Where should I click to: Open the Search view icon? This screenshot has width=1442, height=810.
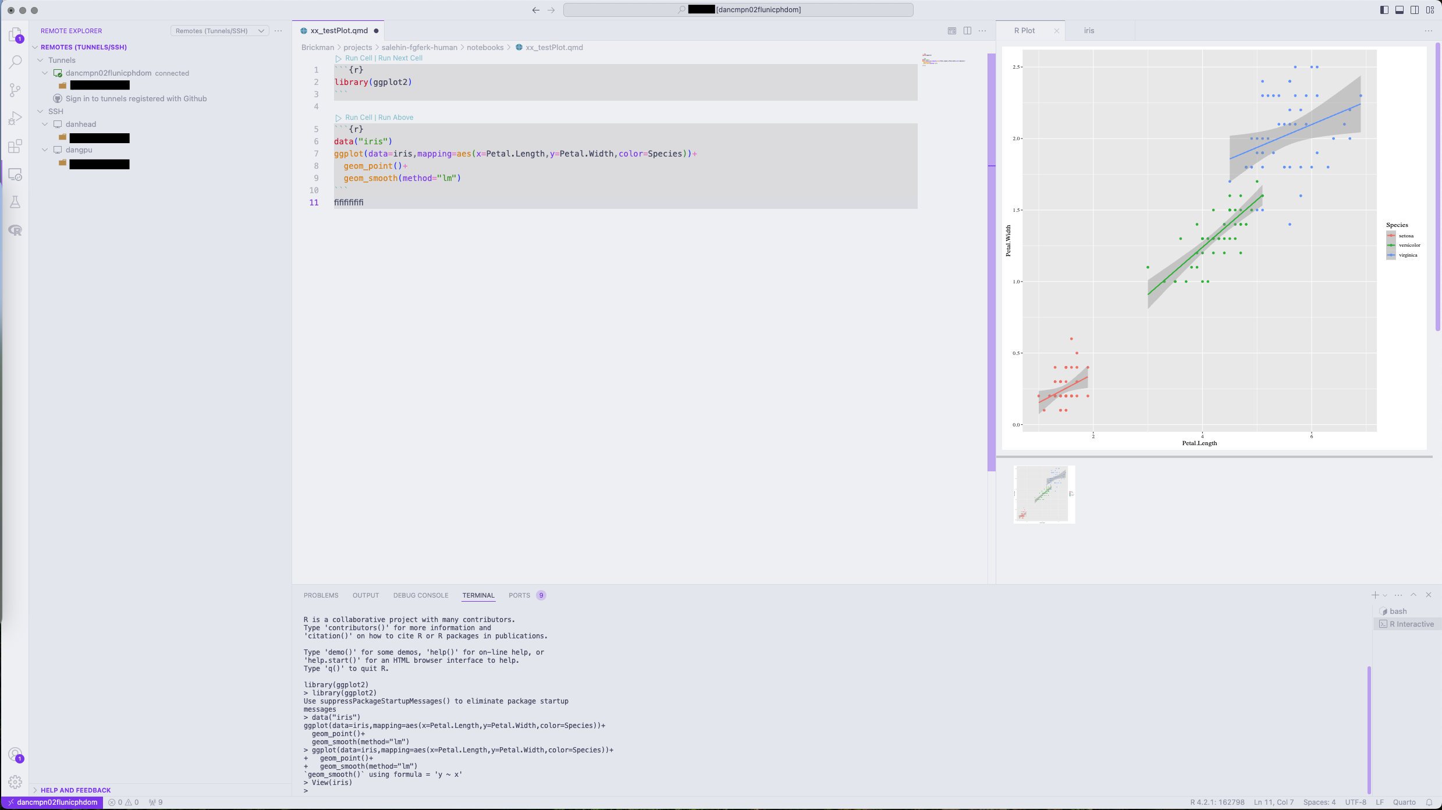click(15, 62)
